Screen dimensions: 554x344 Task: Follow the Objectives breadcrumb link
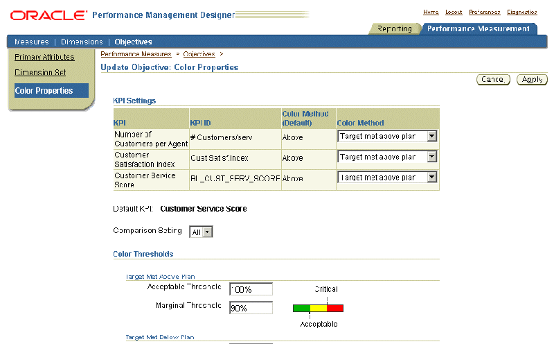[x=199, y=54]
